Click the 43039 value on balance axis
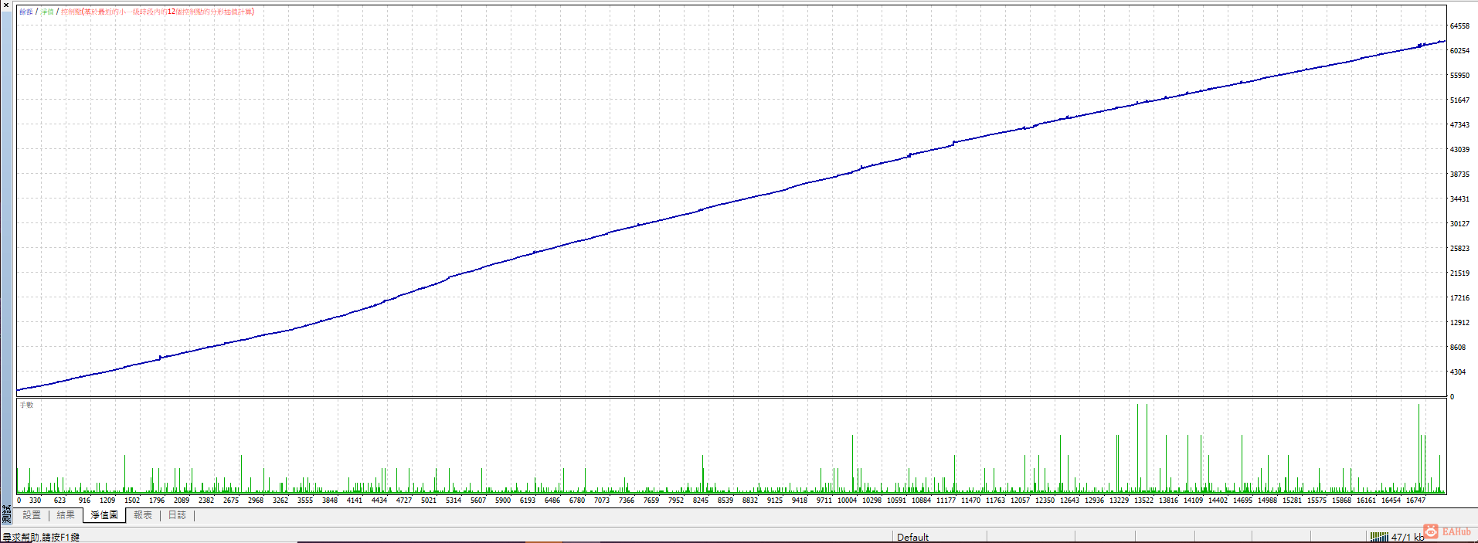This screenshot has height=543, width=1478. pos(1459,150)
